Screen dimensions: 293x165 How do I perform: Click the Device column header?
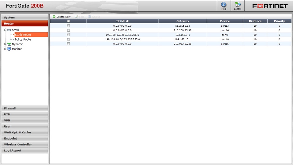tap(225, 21)
